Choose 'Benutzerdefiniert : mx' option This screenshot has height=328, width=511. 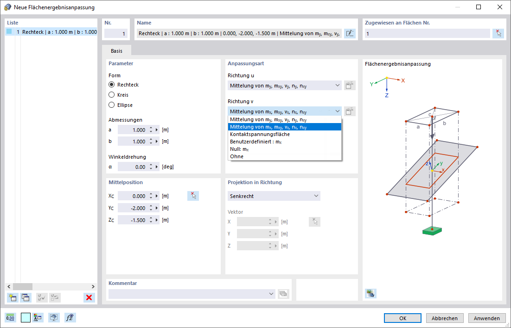[x=285, y=142]
